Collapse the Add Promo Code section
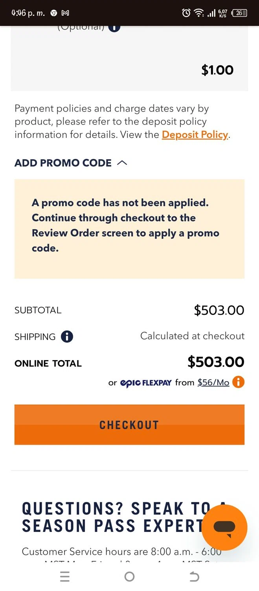The width and height of the screenshot is (259, 591). (x=122, y=163)
